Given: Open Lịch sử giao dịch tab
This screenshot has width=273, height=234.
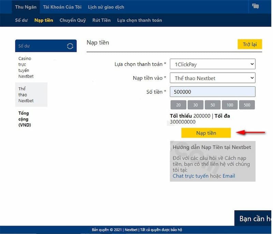Looking at the screenshot, I should pos(106,7).
